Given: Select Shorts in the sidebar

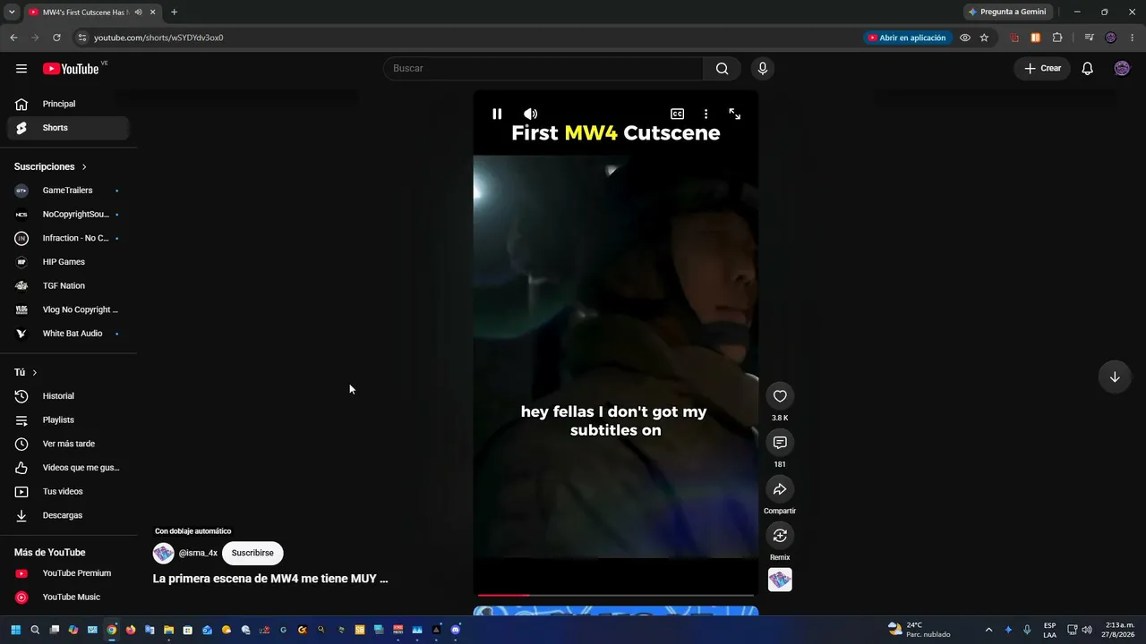Looking at the screenshot, I should pos(68,128).
